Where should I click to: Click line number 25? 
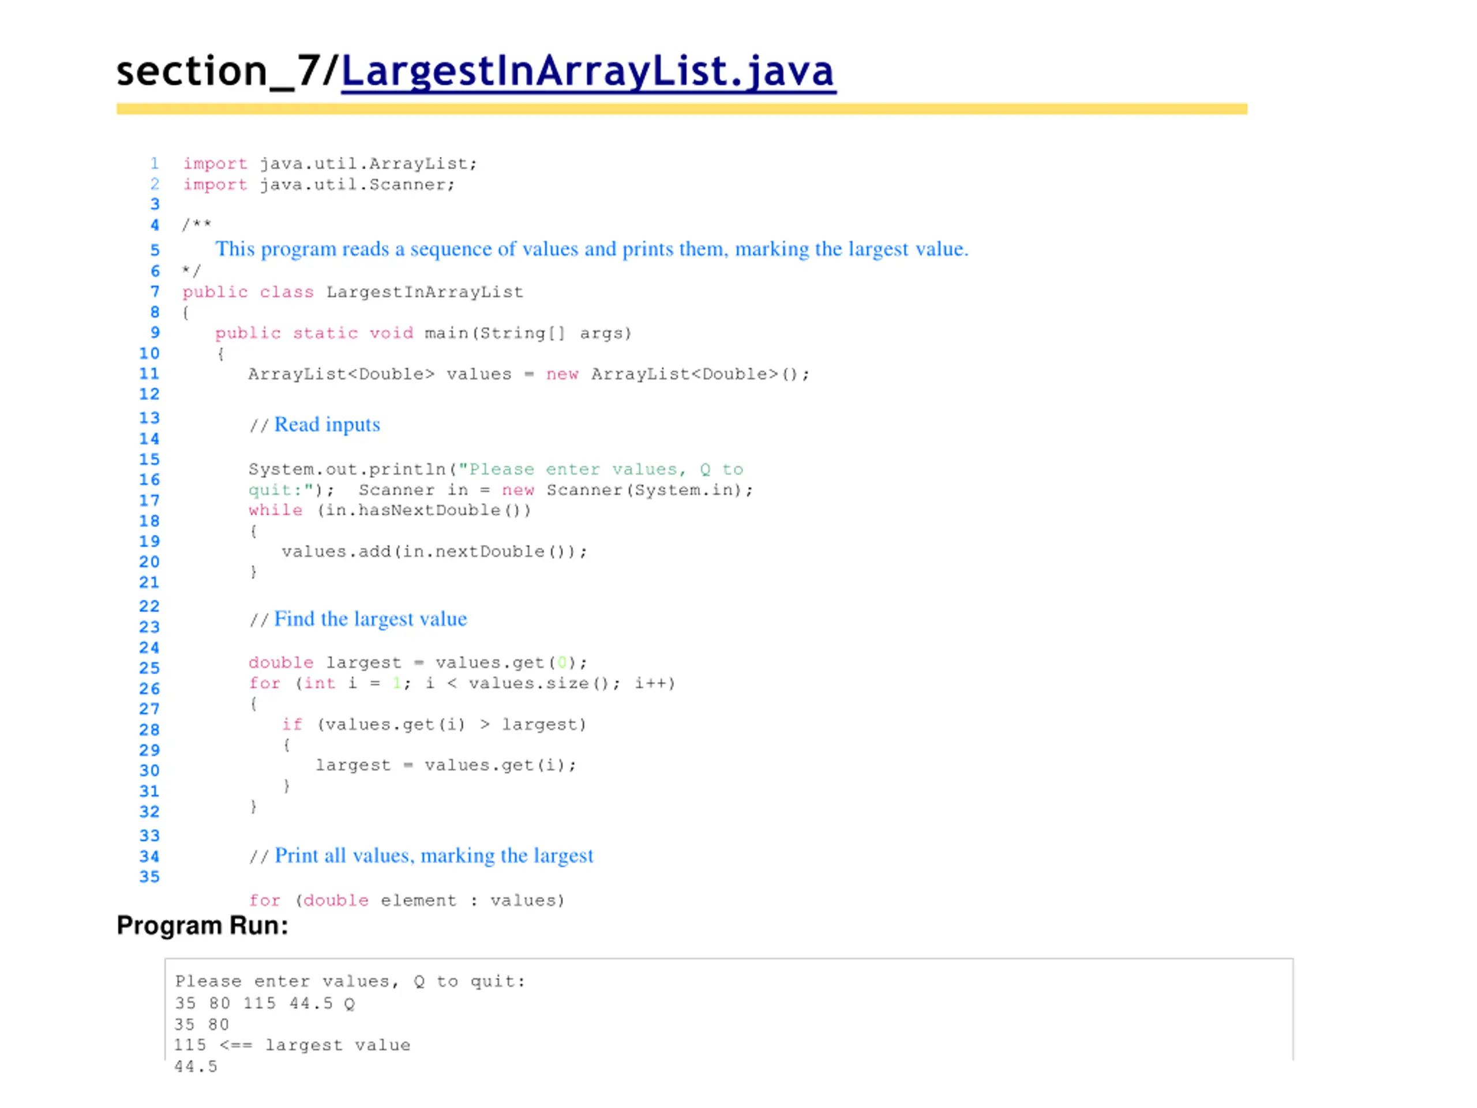[149, 668]
